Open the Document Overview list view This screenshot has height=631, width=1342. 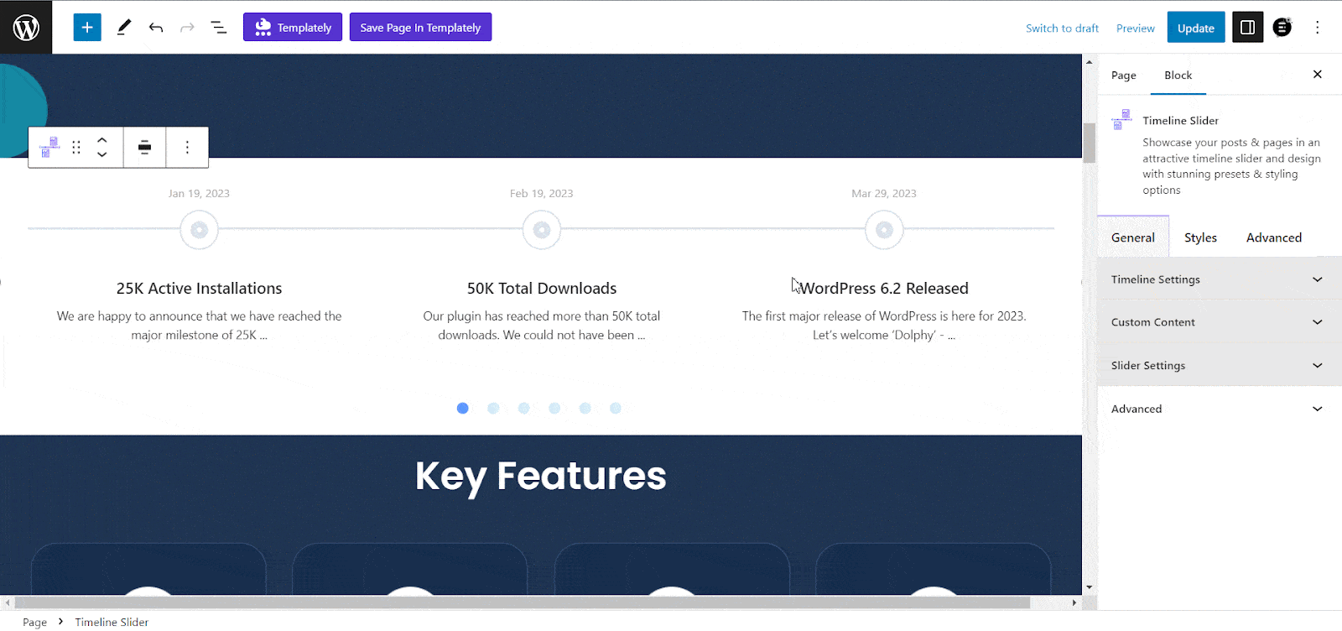pyautogui.click(x=219, y=28)
